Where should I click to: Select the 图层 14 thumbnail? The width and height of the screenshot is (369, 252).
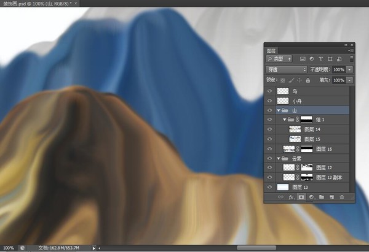[295, 129]
